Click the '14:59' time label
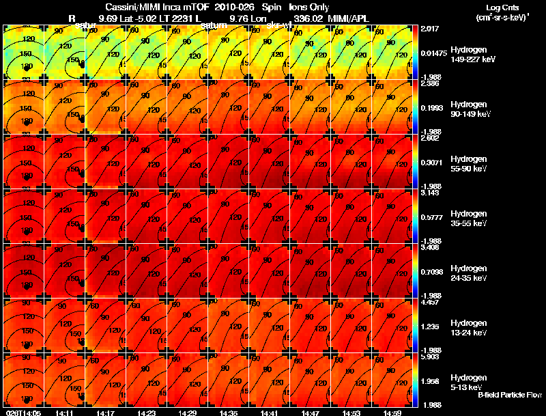 (x=392, y=413)
